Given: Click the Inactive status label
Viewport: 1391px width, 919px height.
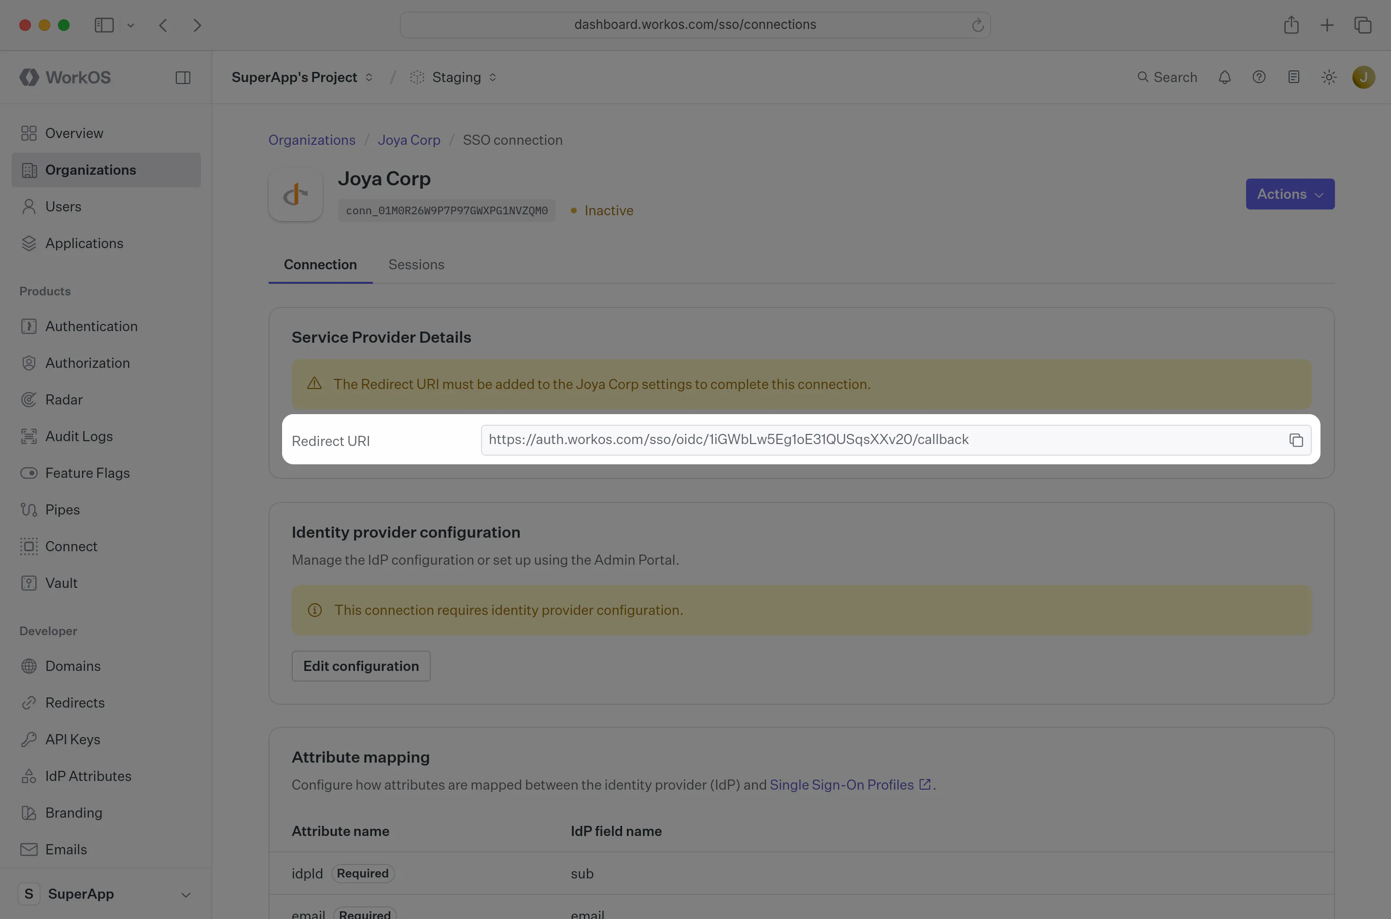Looking at the screenshot, I should (608, 211).
